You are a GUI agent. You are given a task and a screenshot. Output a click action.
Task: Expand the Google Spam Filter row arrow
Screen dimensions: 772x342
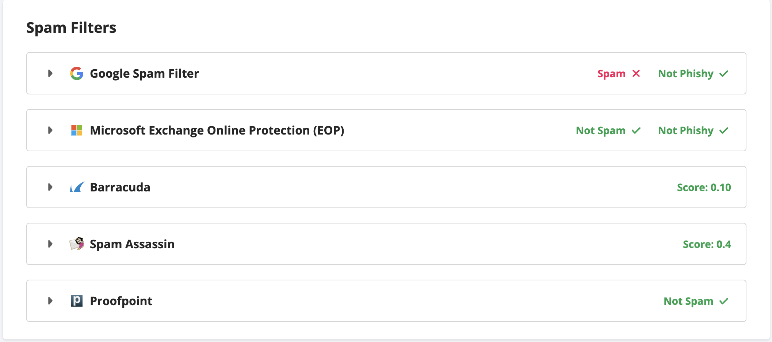(50, 73)
